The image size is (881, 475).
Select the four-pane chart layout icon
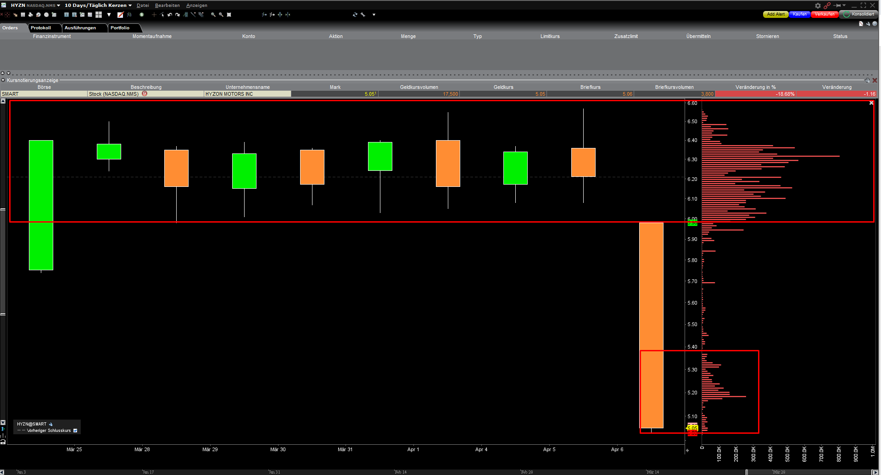point(99,15)
